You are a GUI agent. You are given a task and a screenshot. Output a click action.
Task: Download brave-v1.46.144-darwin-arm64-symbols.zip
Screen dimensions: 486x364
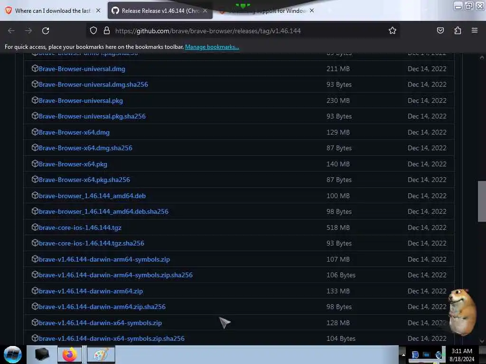[104, 259]
